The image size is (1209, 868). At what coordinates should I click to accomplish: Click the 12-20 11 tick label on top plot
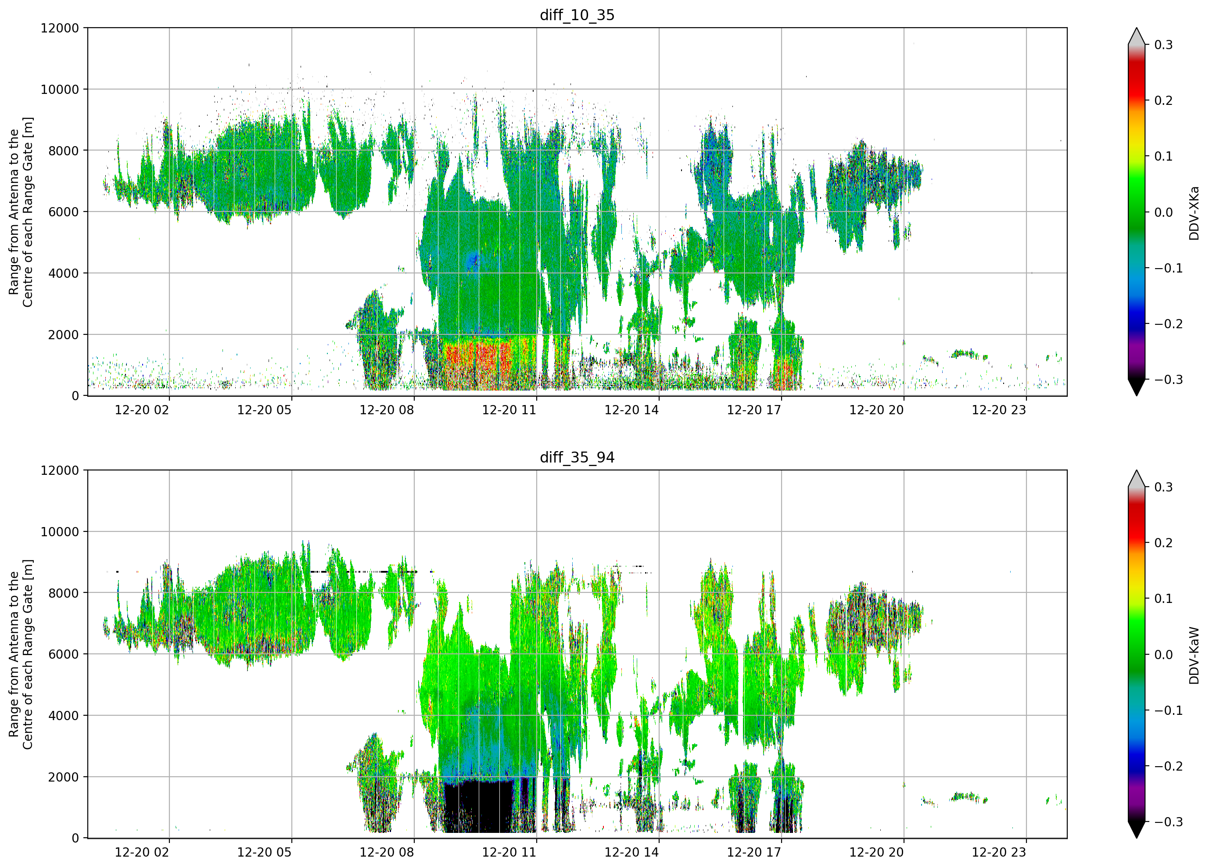[x=509, y=410]
